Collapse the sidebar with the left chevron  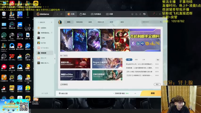(55, 59)
